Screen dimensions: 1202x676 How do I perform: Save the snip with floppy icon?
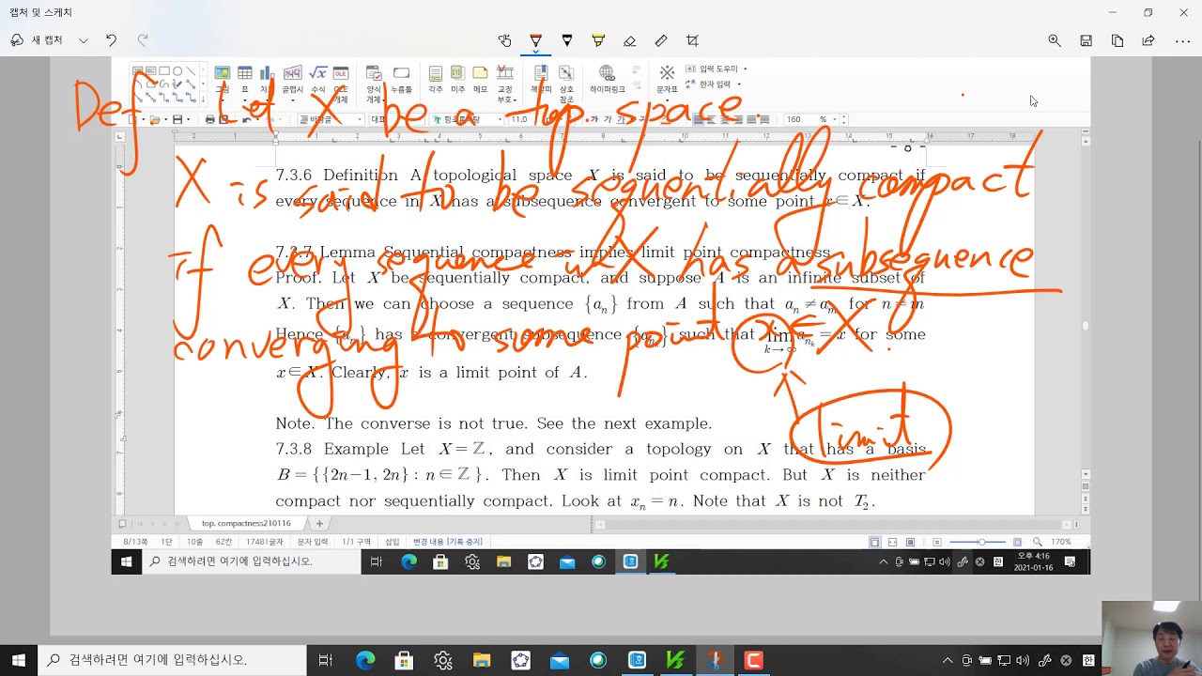(1086, 40)
